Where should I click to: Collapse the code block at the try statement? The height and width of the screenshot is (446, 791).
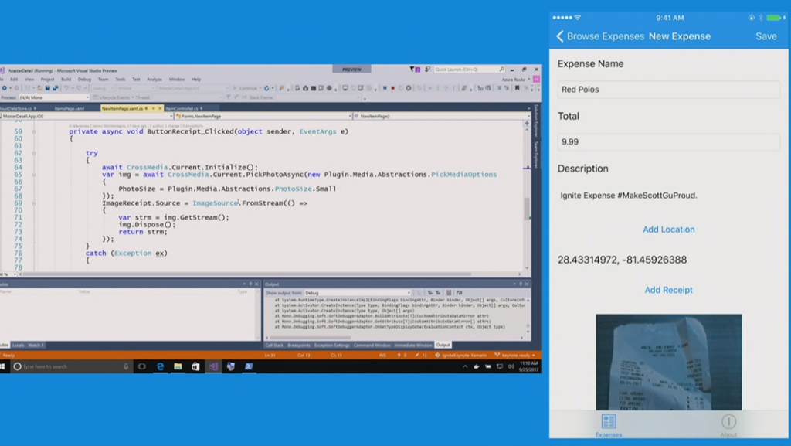click(x=33, y=153)
